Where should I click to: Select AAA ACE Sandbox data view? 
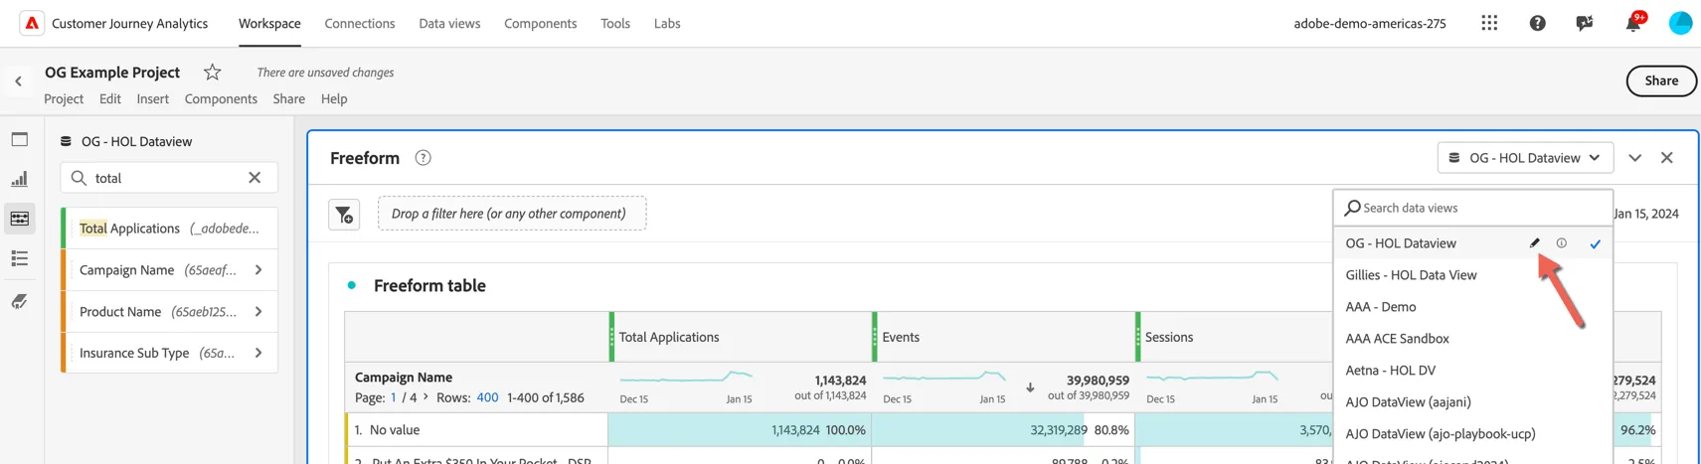(1472, 339)
